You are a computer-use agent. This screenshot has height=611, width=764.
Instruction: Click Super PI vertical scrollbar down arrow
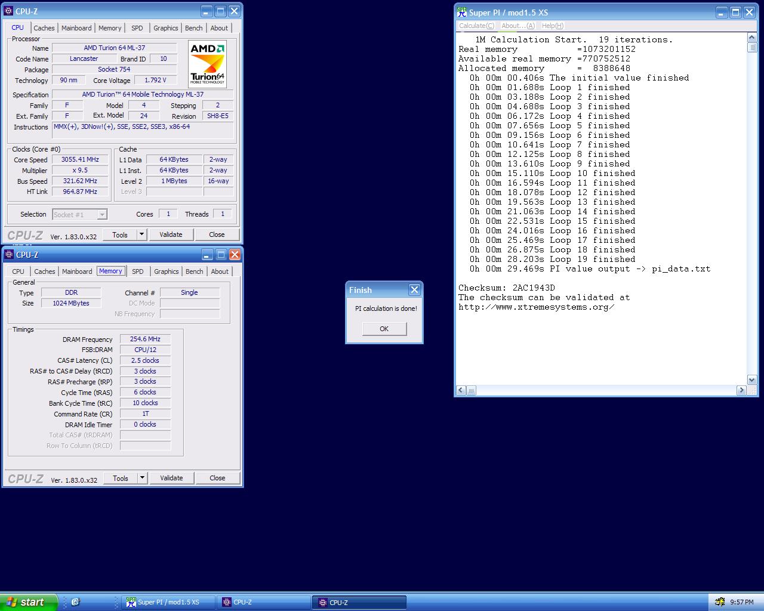751,380
